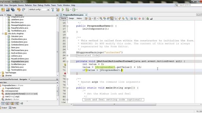Collapse the constructor fold on line 16

point(67,26)
